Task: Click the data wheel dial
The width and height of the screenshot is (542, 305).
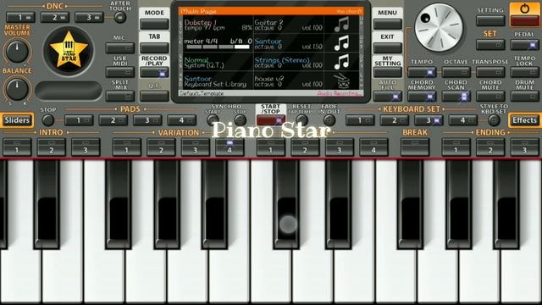Action: 439,28
